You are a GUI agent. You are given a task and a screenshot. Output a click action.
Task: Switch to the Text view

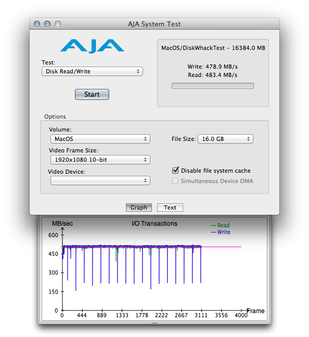click(170, 208)
